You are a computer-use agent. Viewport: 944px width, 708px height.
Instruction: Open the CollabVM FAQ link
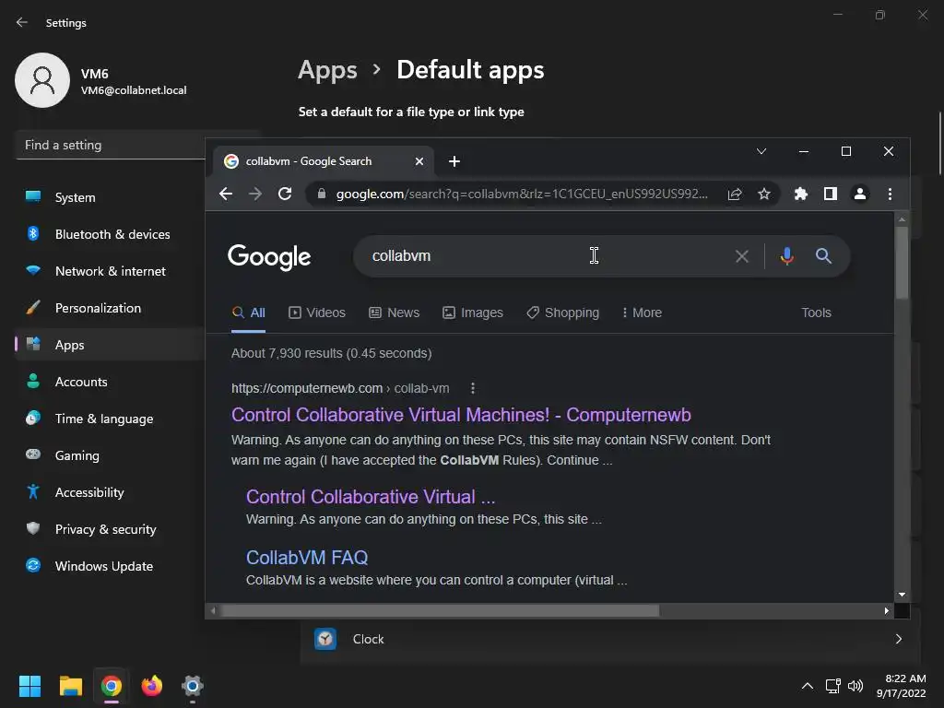coord(307,558)
